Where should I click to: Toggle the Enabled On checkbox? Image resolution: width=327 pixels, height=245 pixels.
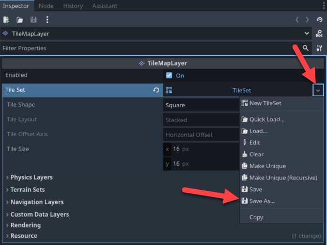169,75
